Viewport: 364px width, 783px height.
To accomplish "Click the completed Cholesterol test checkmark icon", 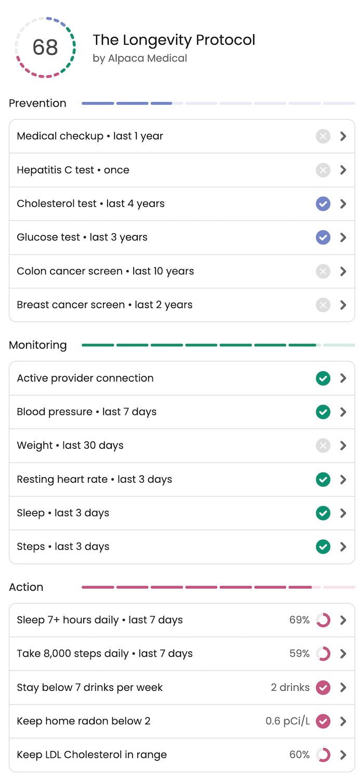I will tap(323, 204).
